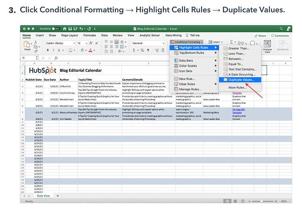Click the Percent Style icon
The width and height of the screenshot is (302, 209).
point(142,50)
